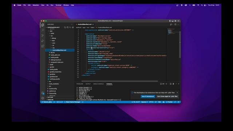Open notifications bell in status bar
Screen dimensions: 233x131
click(x=178, y=102)
